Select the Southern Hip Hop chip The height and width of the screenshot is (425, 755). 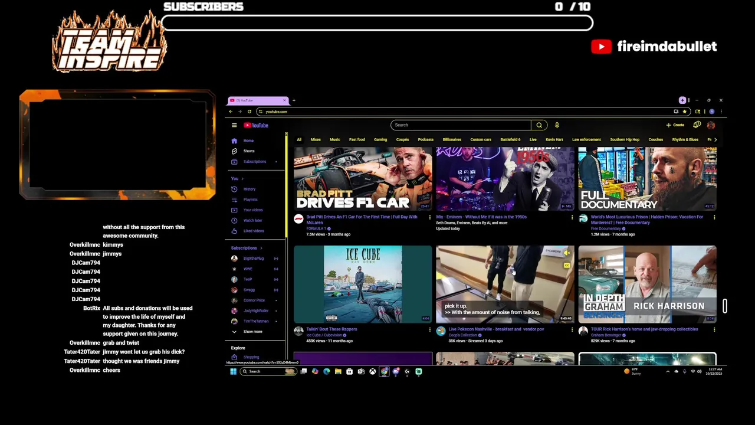(625, 140)
